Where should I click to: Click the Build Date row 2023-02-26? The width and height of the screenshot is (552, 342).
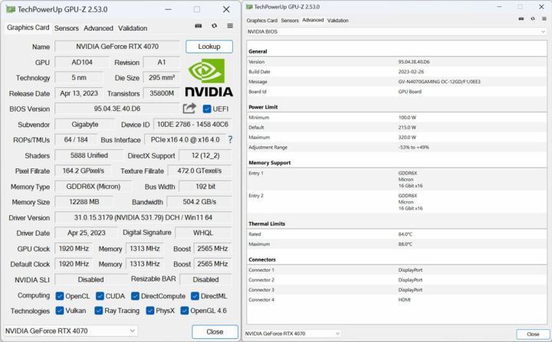(397, 72)
